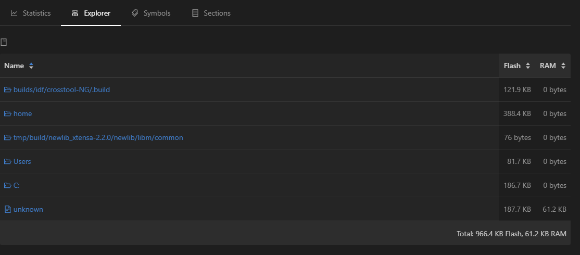Viewport: 580px width, 255px height.
Task: Click the list icon on Sections tab
Action: (195, 14)
